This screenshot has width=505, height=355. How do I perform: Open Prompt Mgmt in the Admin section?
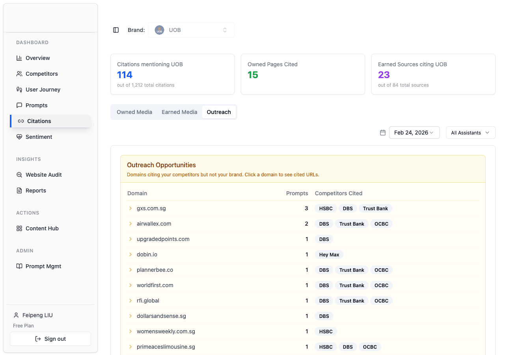[43, 266]
